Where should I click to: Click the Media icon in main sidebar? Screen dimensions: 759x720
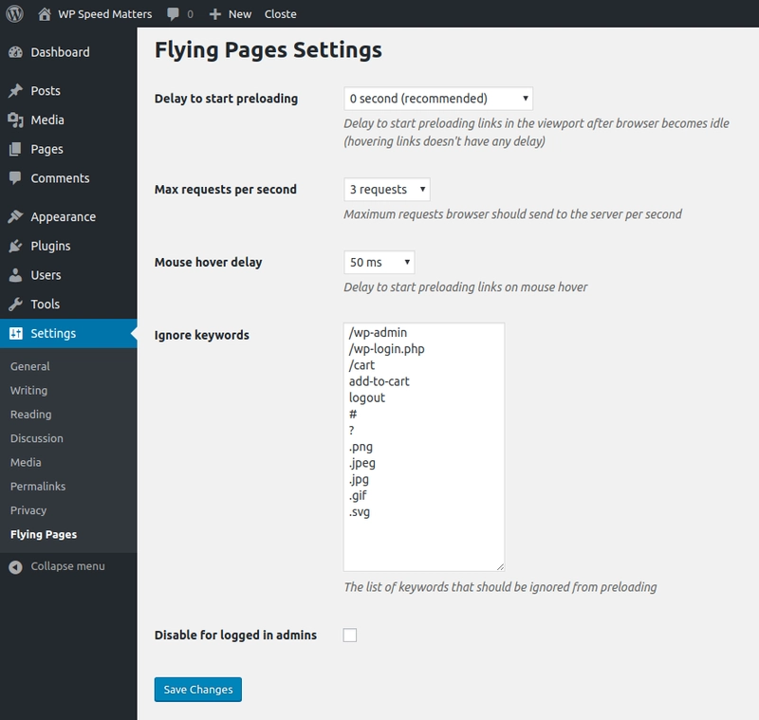15,120
